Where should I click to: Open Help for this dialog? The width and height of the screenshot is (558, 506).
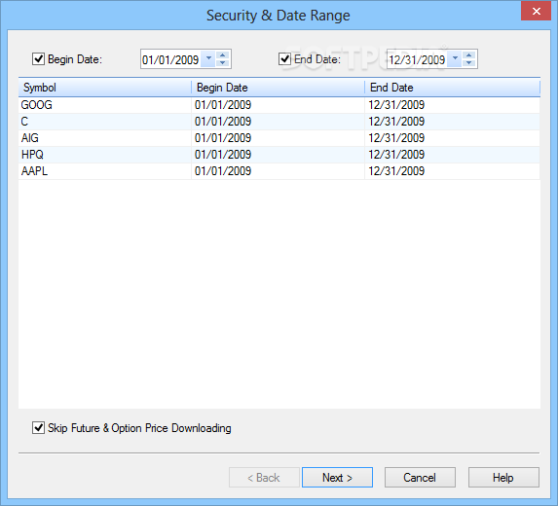(503, 477)
